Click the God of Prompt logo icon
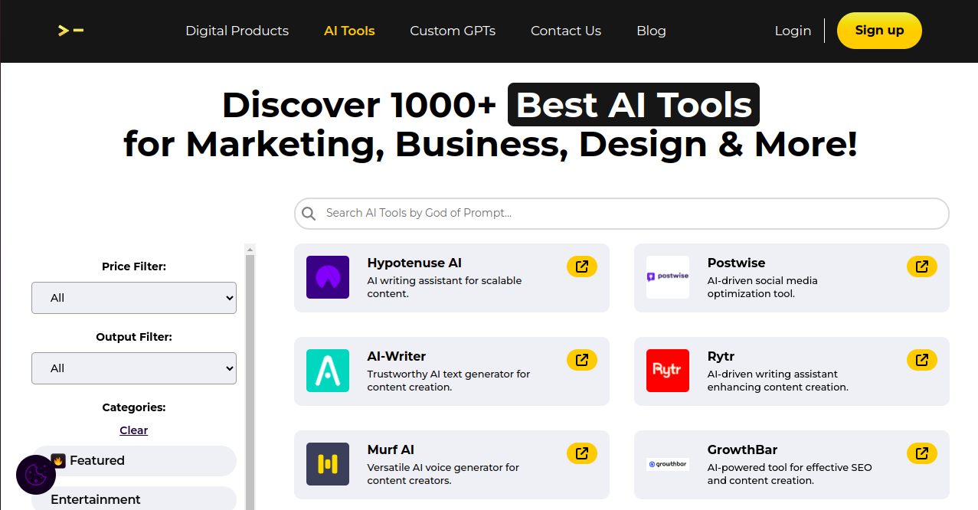Image resolution: width=978 pixels, height=510 pixels. click(70, 31)
